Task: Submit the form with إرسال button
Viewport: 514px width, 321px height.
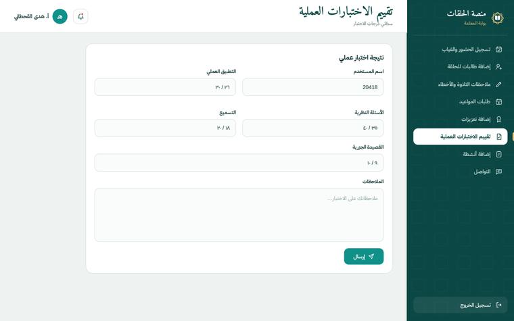Action: point(364,257)
